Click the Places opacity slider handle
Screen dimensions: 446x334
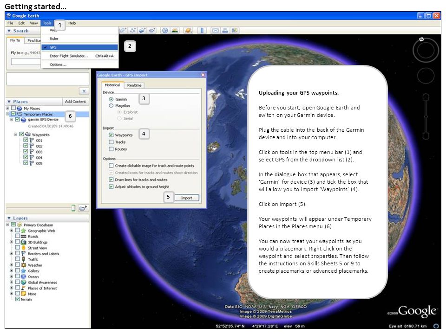click(73, 208)
